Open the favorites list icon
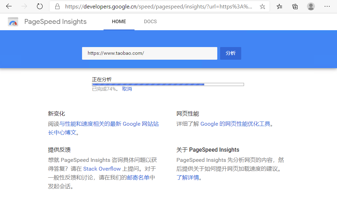 (279, 6)
